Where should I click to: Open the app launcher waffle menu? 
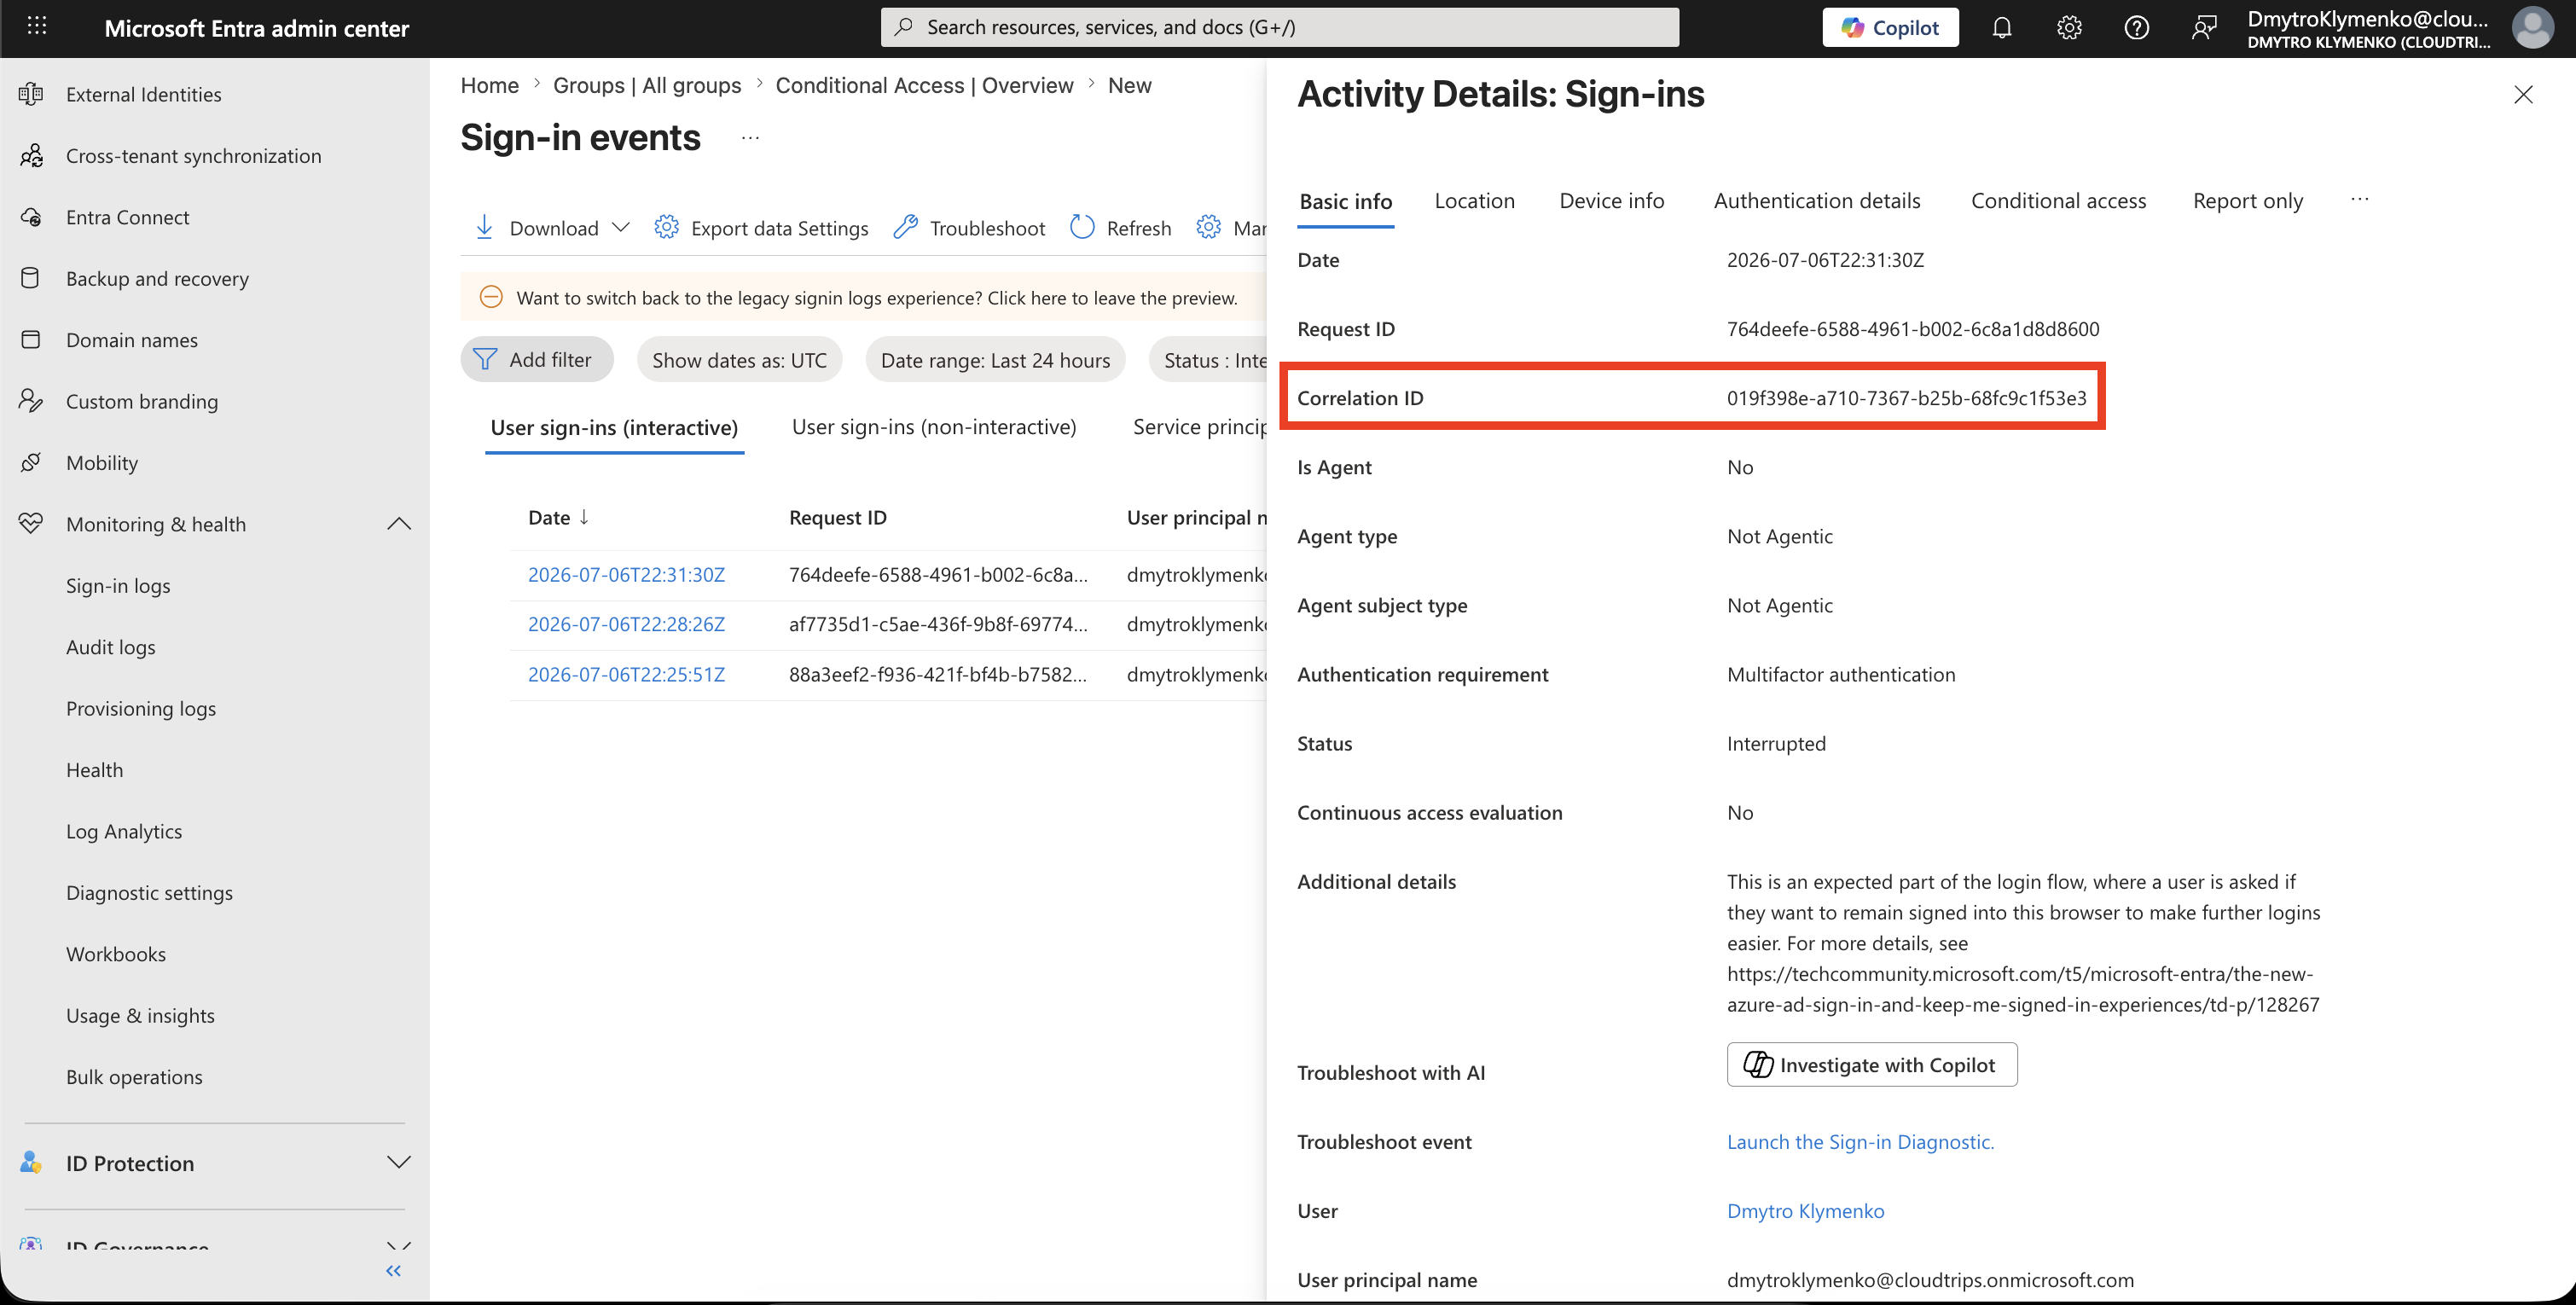tap(37, 26)
